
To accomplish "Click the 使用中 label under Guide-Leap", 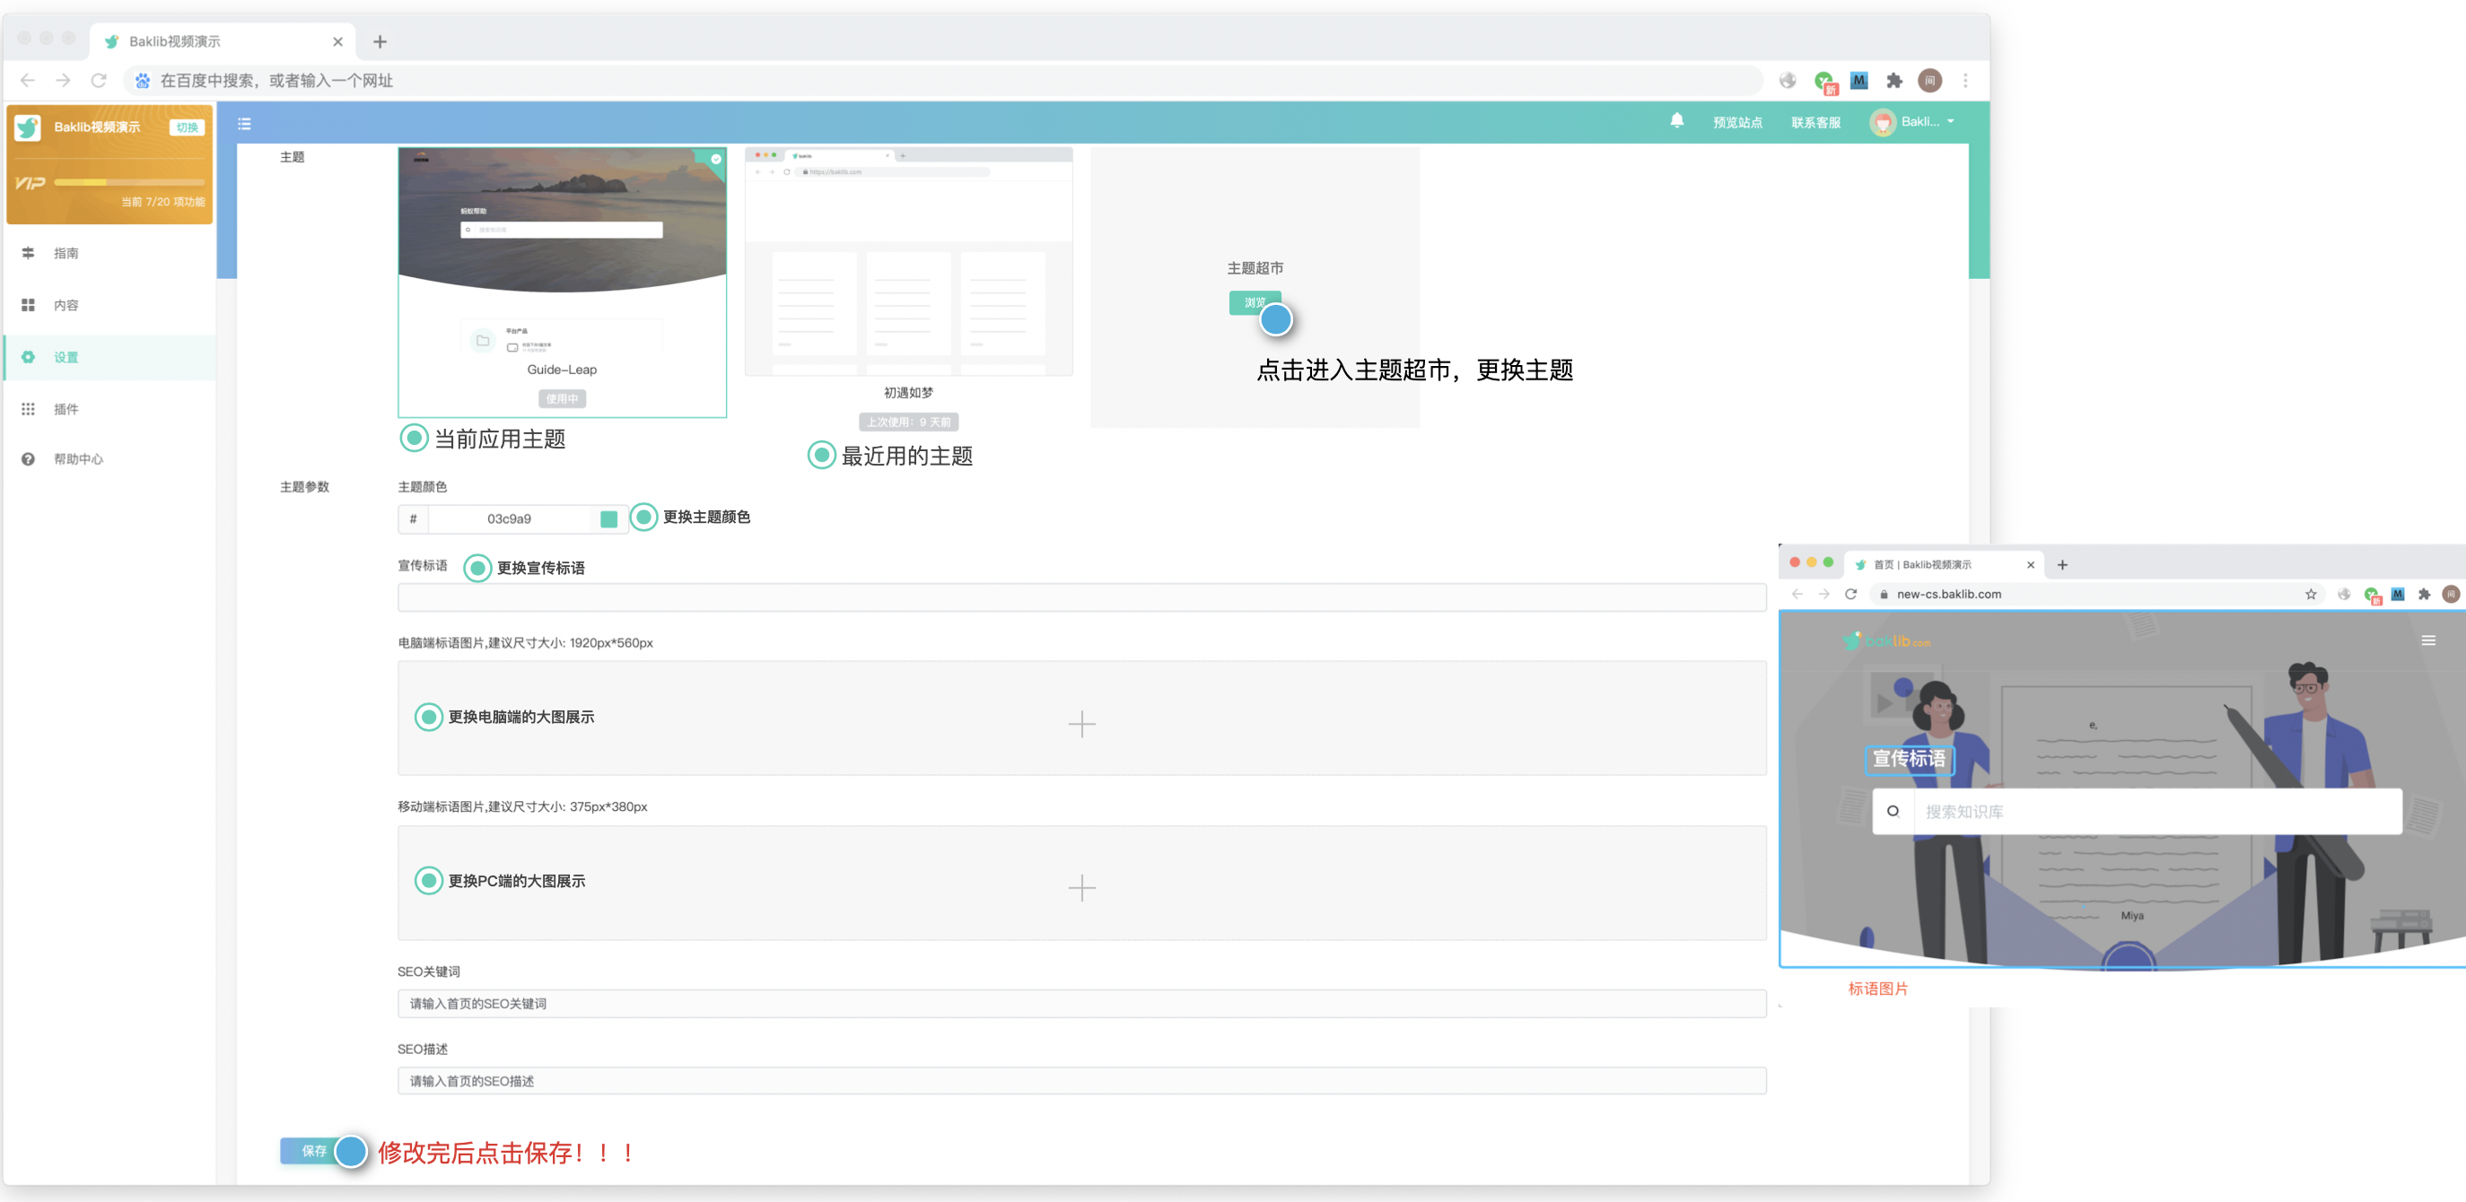I will [562, 398].
